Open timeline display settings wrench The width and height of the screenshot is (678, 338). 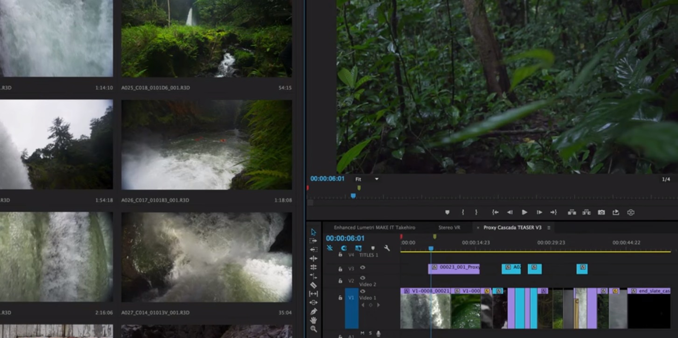click(x=387, y=248)
